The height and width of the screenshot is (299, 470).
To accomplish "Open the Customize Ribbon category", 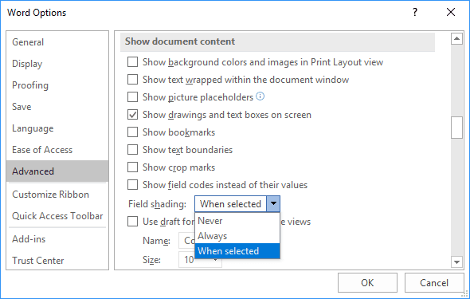I will pos(57,195).
